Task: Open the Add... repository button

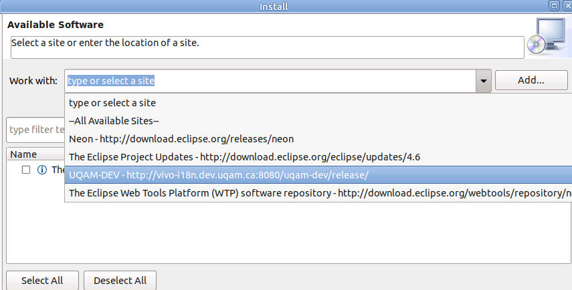Action: click(x=531, y=80)
